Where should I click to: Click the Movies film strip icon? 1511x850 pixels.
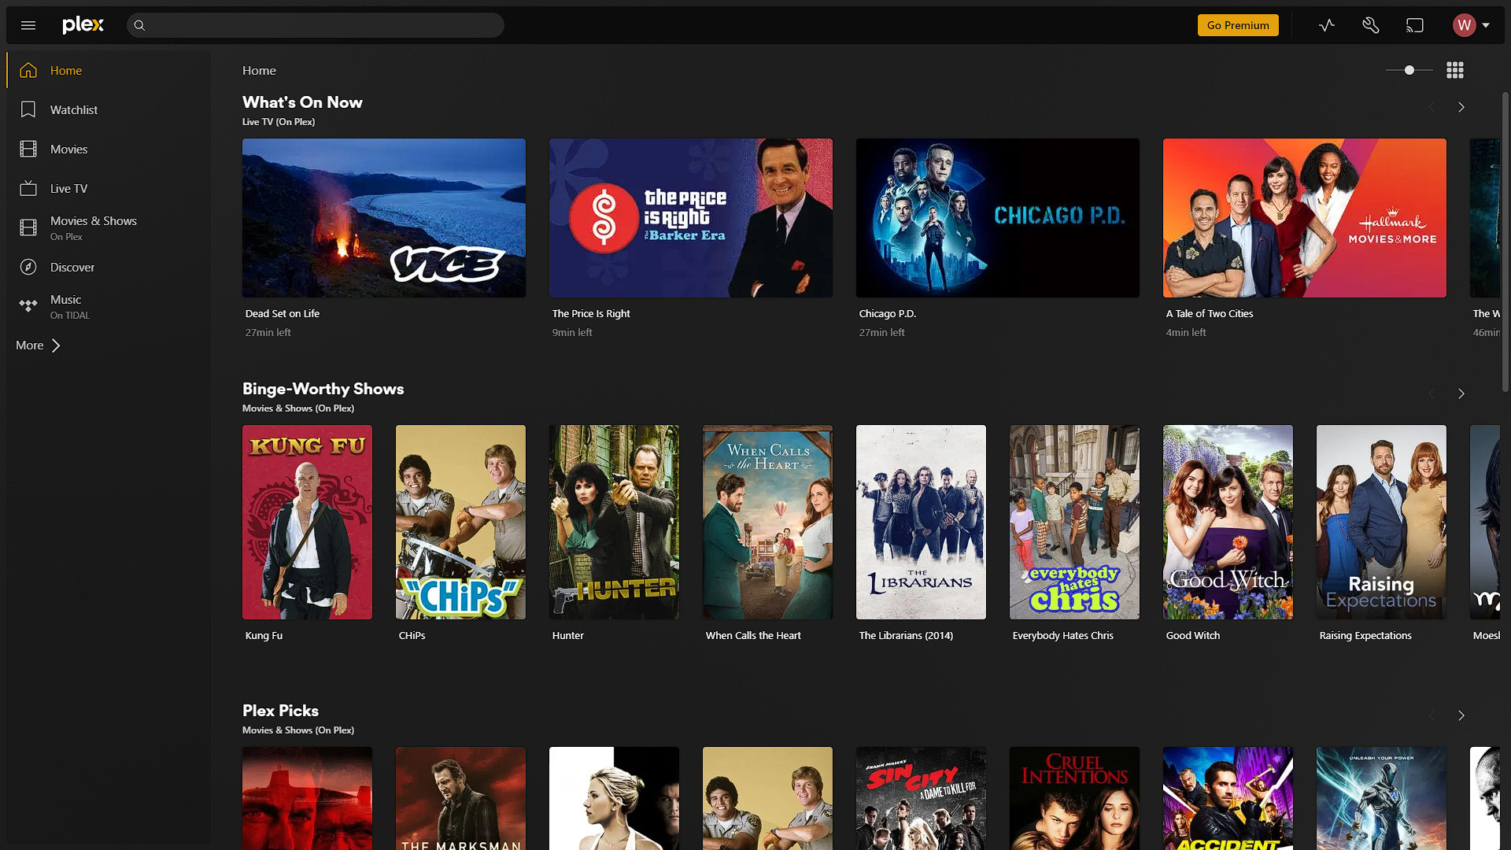pos(28,149)
